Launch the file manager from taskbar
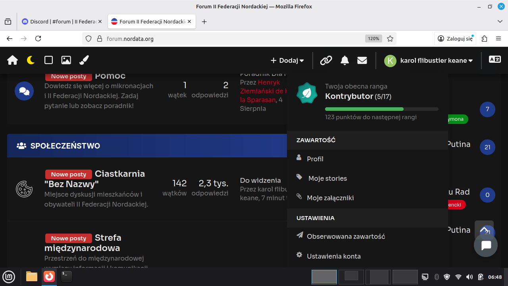This screenshot has width=508, height=286. [x=31, y=276]
